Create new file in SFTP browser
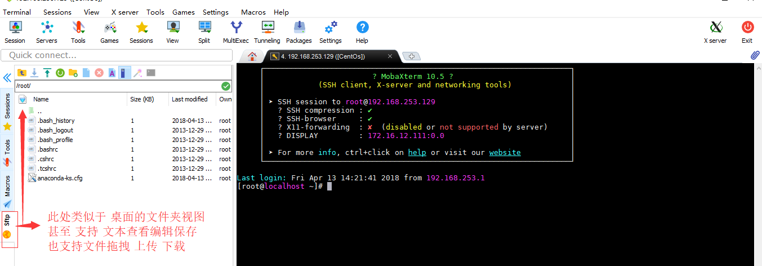This screenshot has height=266, width=762. [x=86, y=73]
